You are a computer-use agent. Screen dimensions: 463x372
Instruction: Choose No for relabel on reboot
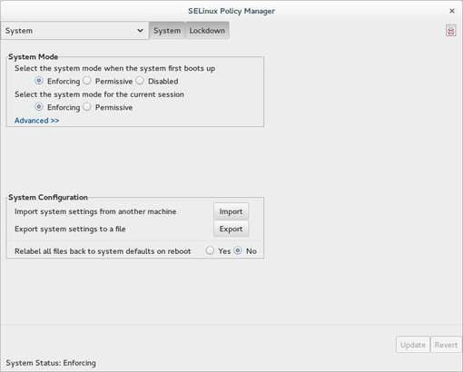coord(238,250)
